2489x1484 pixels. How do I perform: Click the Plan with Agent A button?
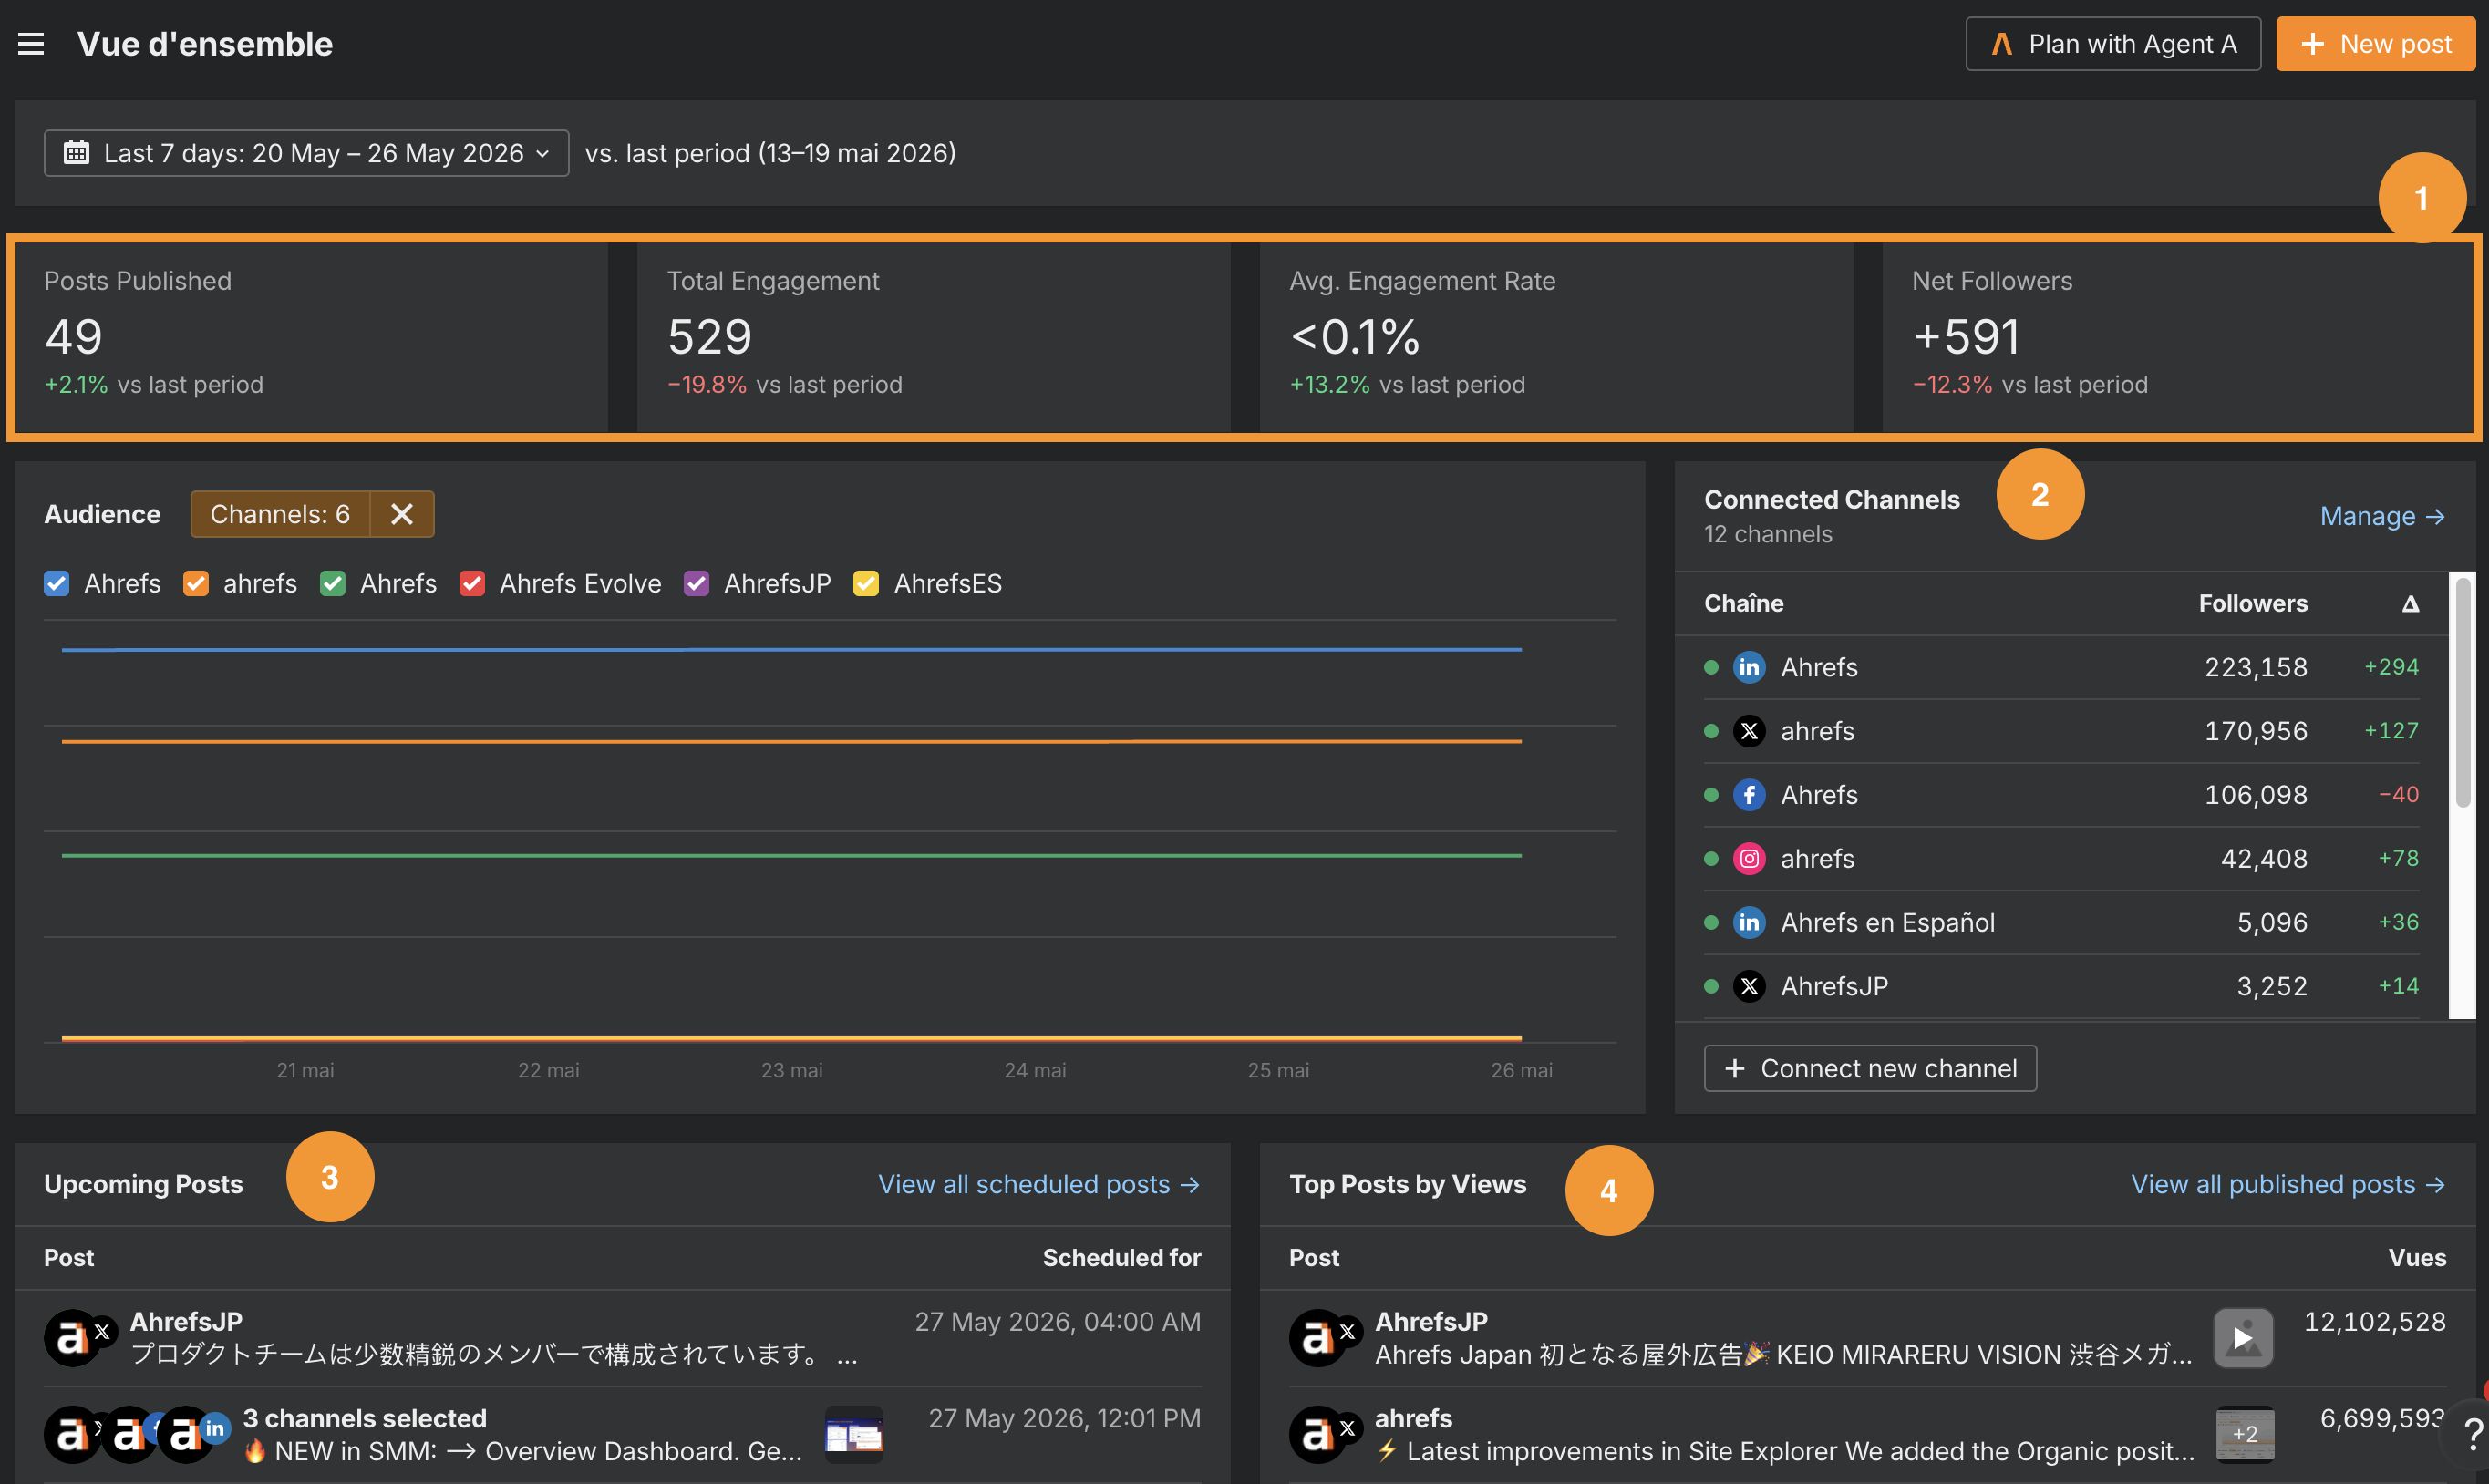2112,44
